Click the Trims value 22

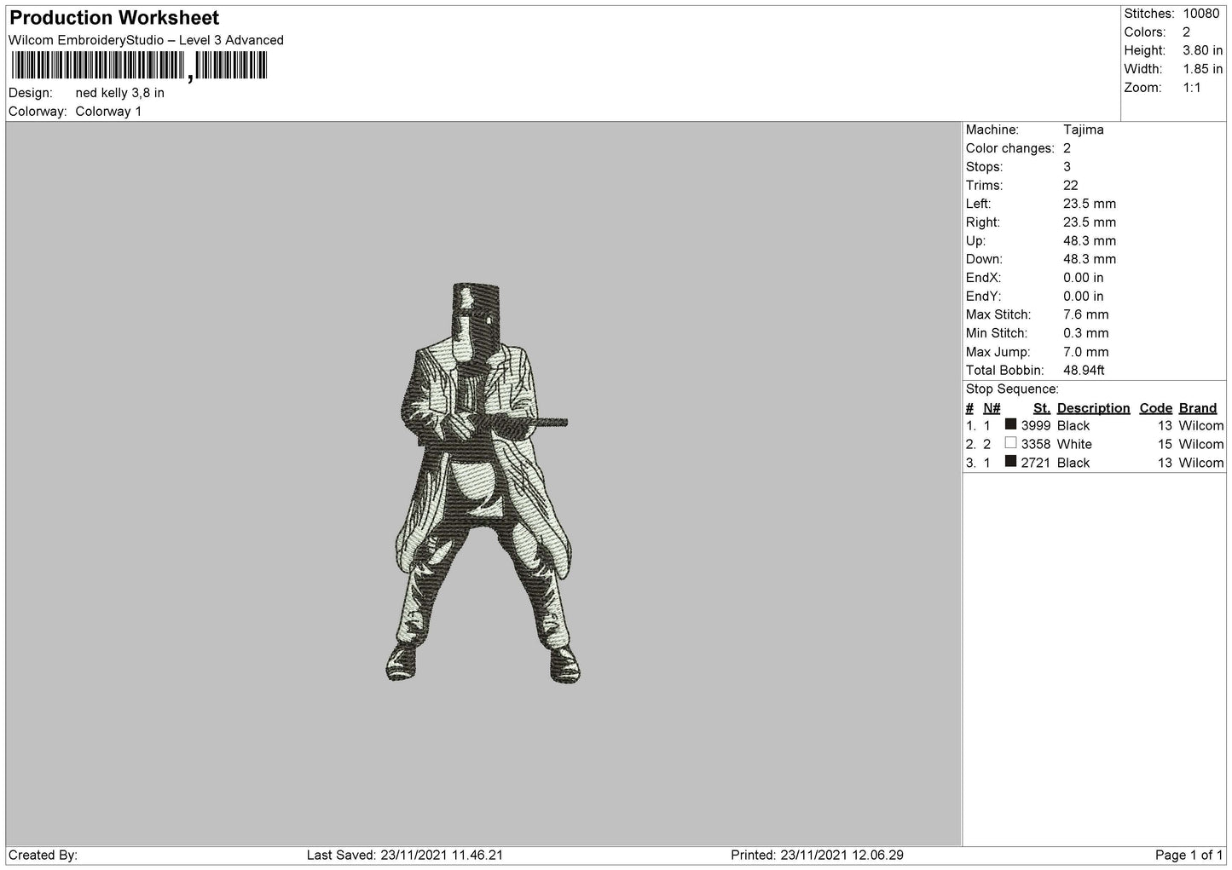pyautogui.click(x=1071, y=186)
